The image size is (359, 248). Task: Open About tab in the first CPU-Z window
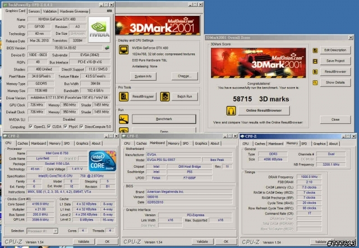tap(96, 143)
